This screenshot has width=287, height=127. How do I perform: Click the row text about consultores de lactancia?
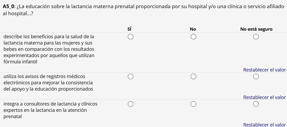[x=50, y=110]
